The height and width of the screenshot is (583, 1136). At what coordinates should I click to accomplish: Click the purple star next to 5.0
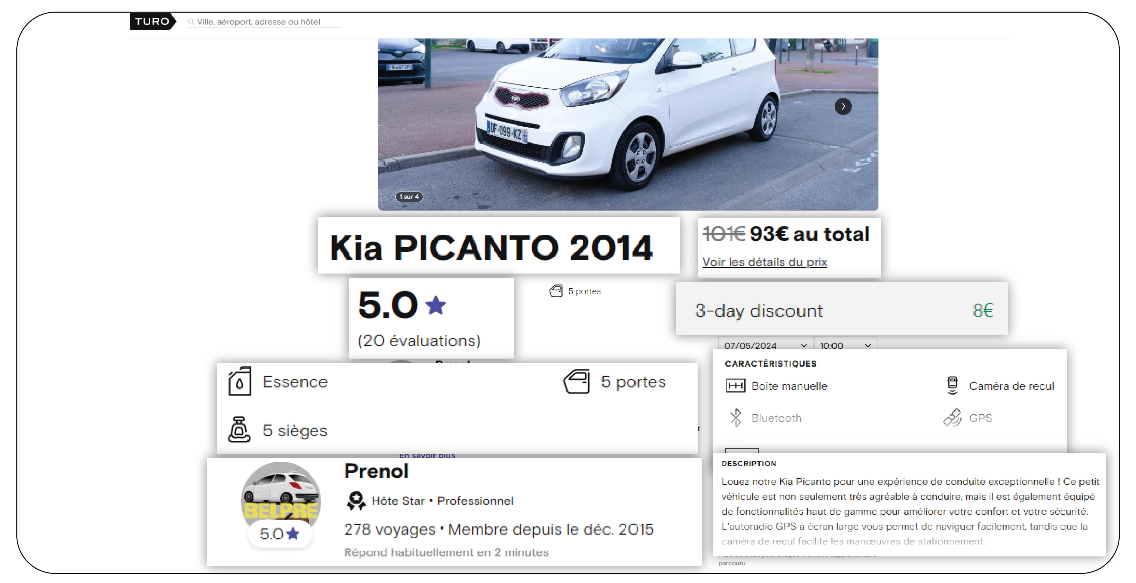[436, 305]
